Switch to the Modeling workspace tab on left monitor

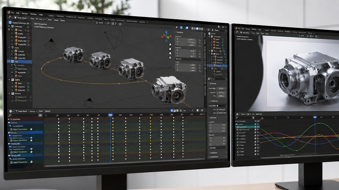click(x=60, y=16)
